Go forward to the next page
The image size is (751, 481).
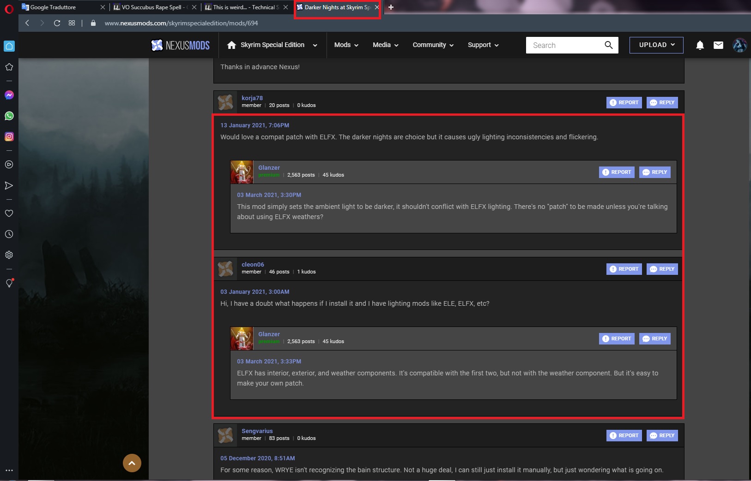[42, 23]
